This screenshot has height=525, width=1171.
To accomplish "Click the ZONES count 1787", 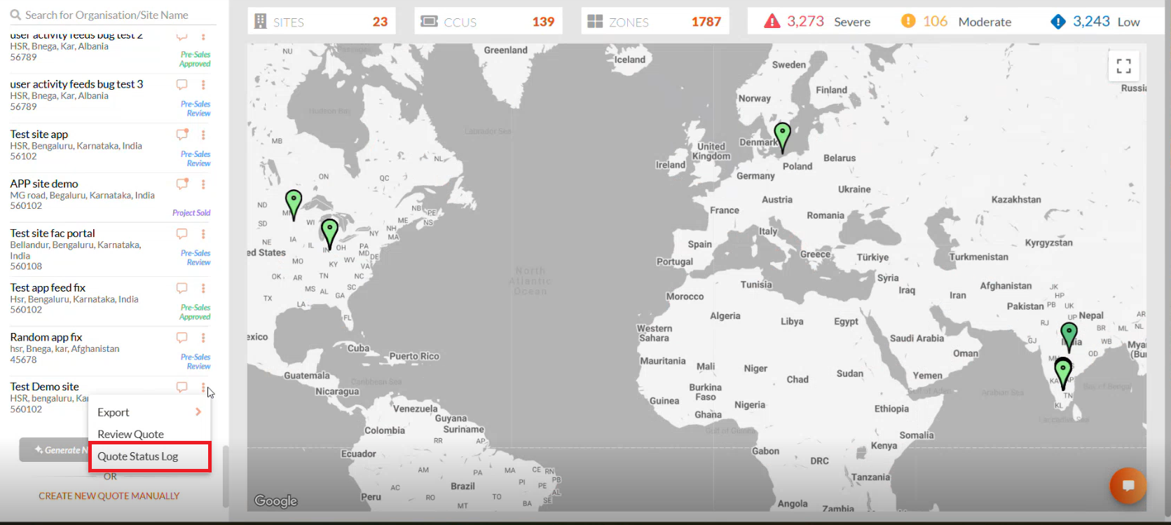I will (x=706, y=22).
